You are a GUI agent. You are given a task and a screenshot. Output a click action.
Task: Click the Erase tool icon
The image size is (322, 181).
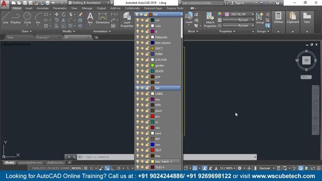point(80,15)
